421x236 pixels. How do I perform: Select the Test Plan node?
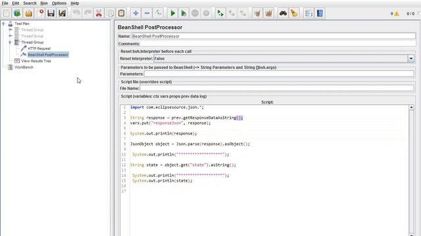tap(22, 24)
